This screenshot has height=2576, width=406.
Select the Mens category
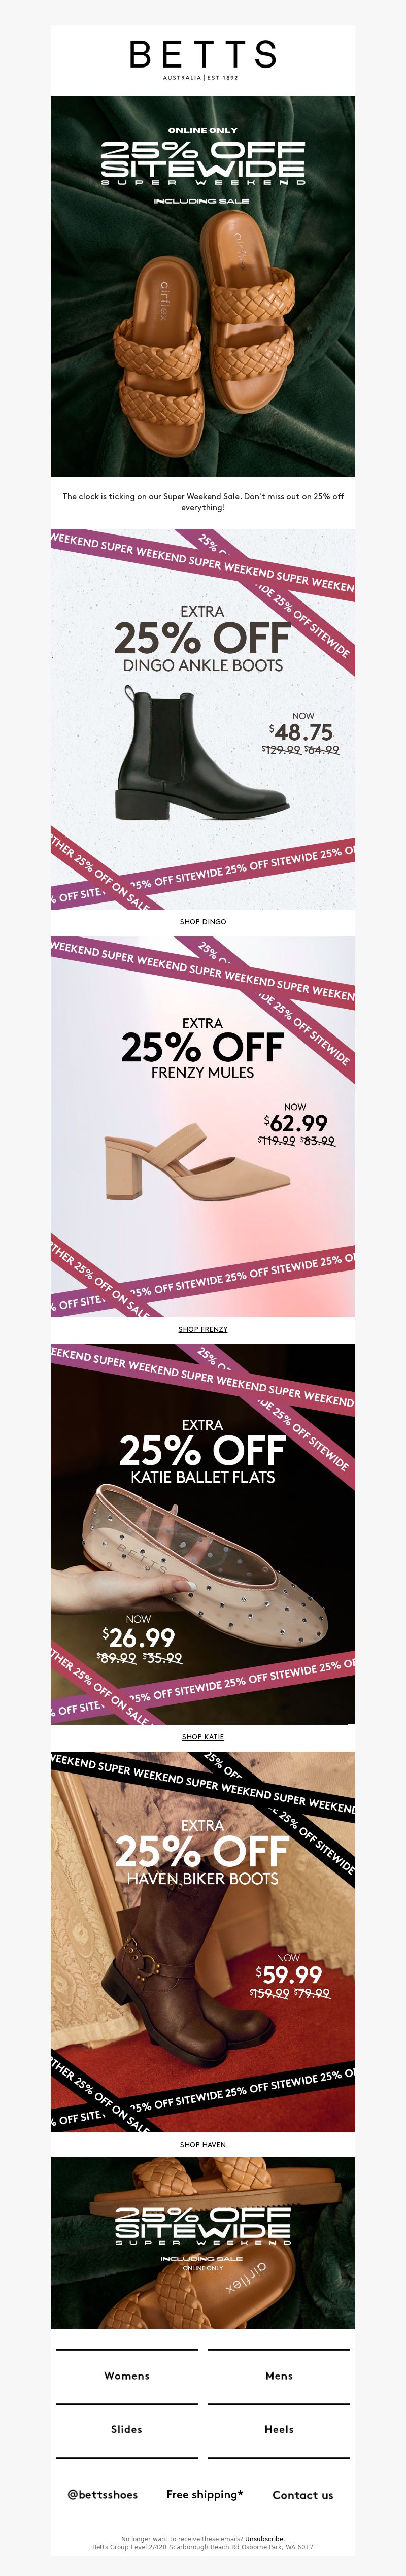tap(279, 2376)
